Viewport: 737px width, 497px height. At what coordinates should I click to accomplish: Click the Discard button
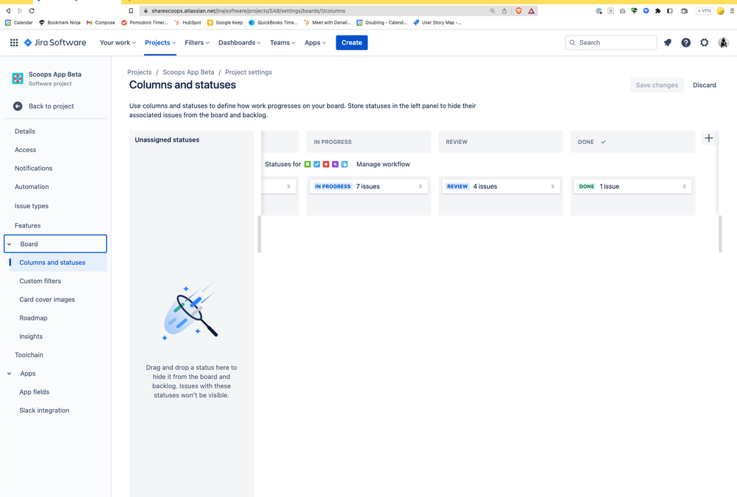click(x=705, y=85)
